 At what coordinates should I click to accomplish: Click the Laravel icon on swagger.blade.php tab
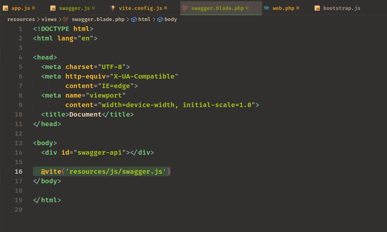pyautogui.click(x=185, y=8)
